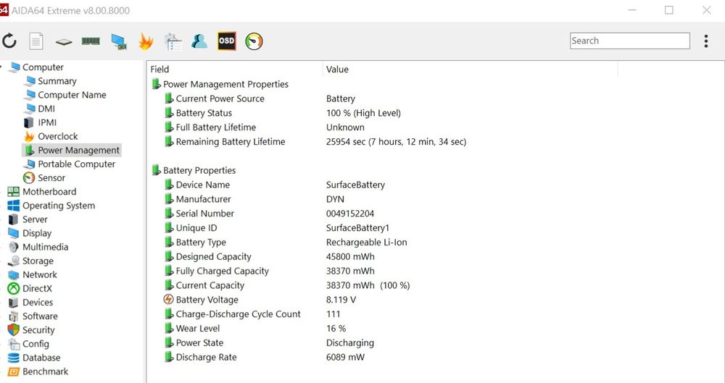725x383 pixels.
Task: Select the Motherboard category
Action: [49, 192]
